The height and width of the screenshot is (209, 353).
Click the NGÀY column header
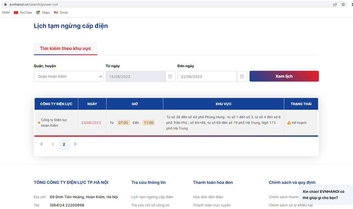[92, 104]
